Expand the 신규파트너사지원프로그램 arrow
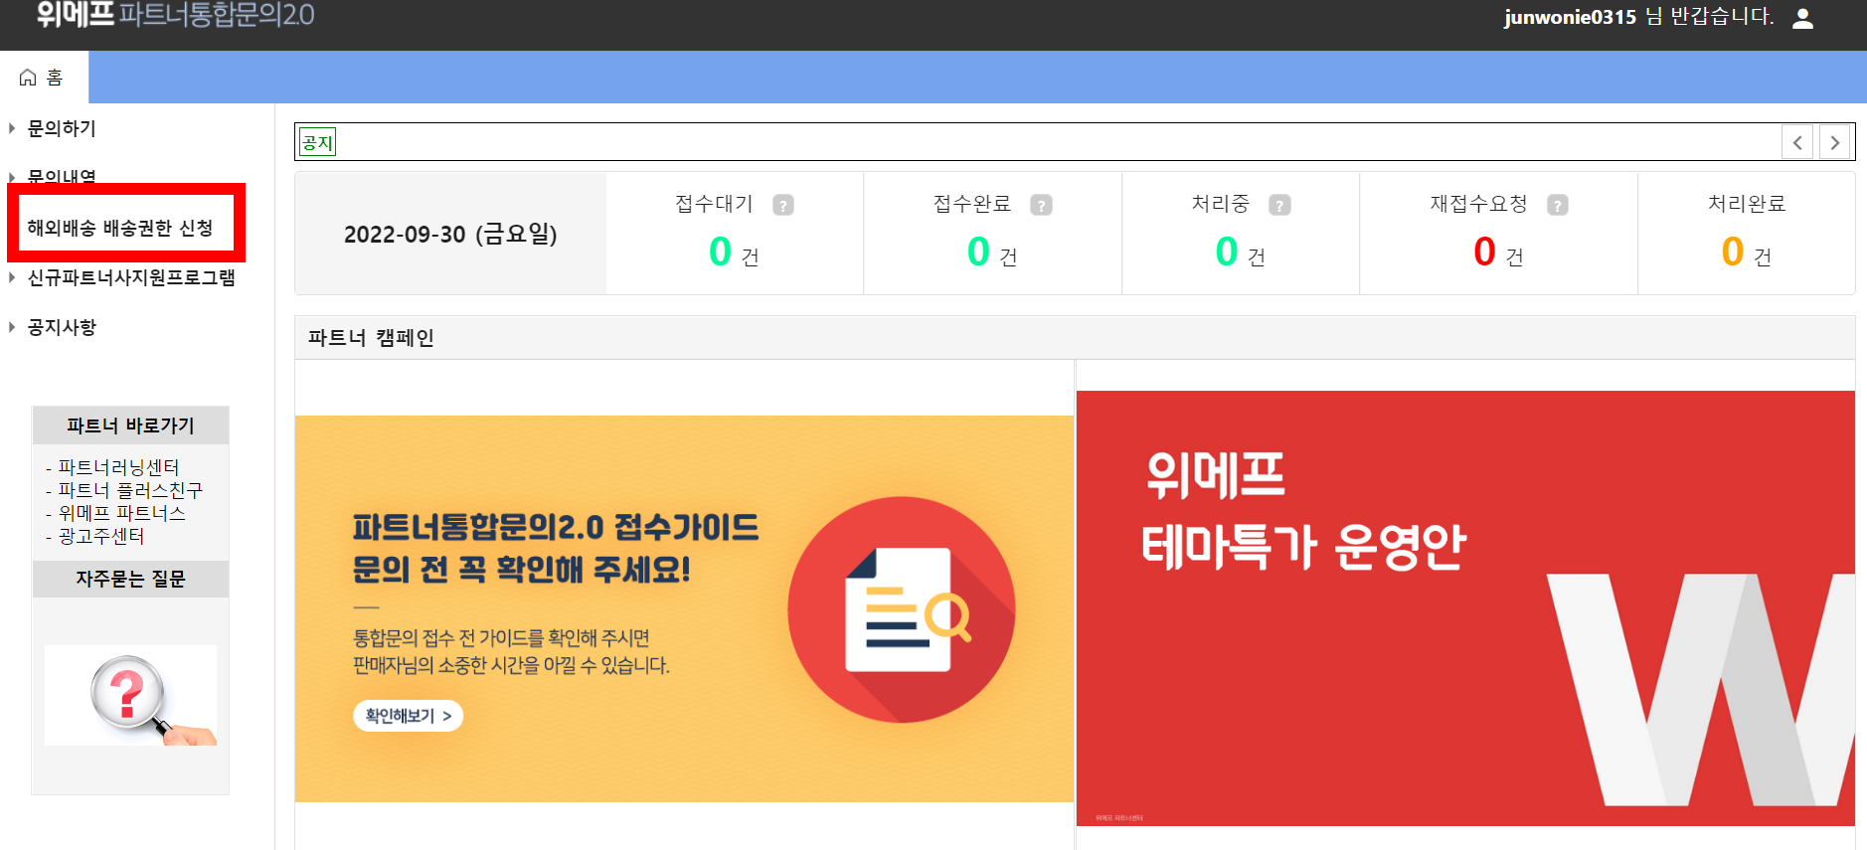Image resolution: width=1867 pixels, height=850 pixels. point(12,277)
